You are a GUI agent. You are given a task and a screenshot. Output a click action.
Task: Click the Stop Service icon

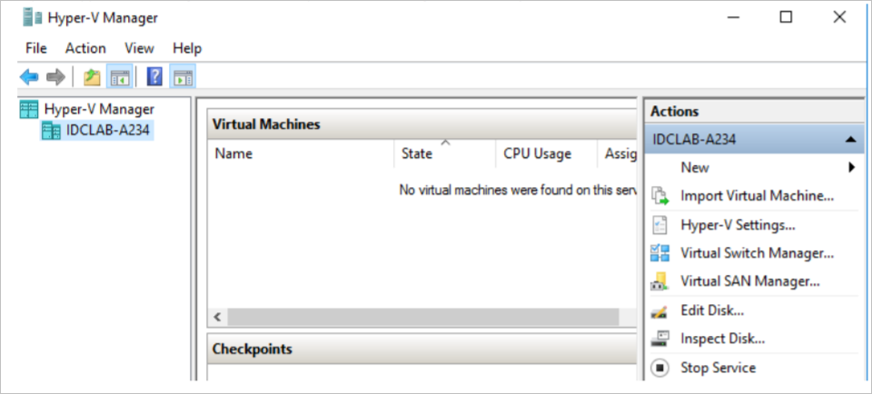click(660, 368)
